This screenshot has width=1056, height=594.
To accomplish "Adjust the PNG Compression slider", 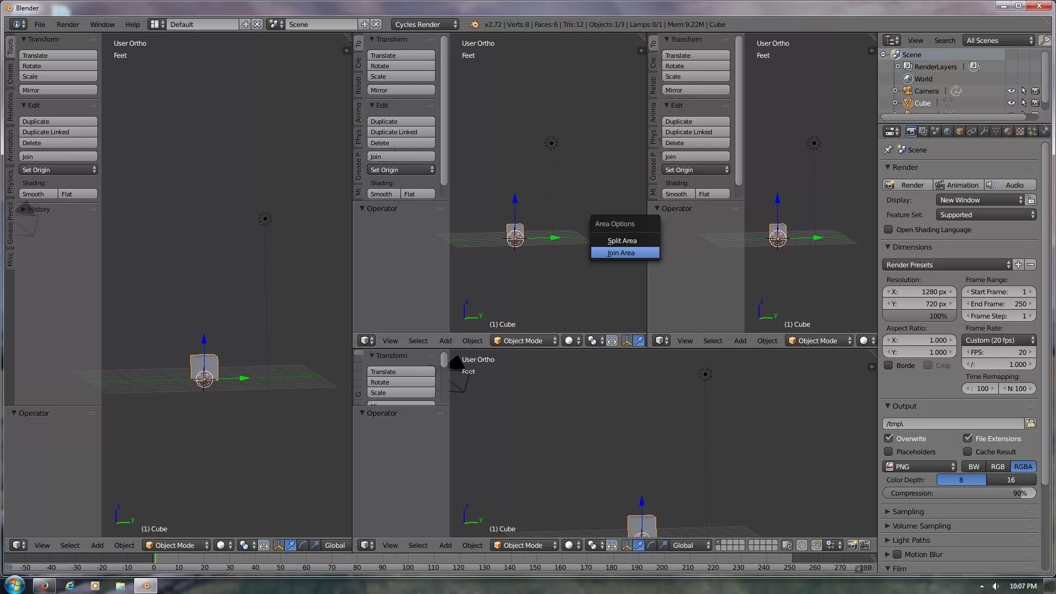I will tap(959, 493).
